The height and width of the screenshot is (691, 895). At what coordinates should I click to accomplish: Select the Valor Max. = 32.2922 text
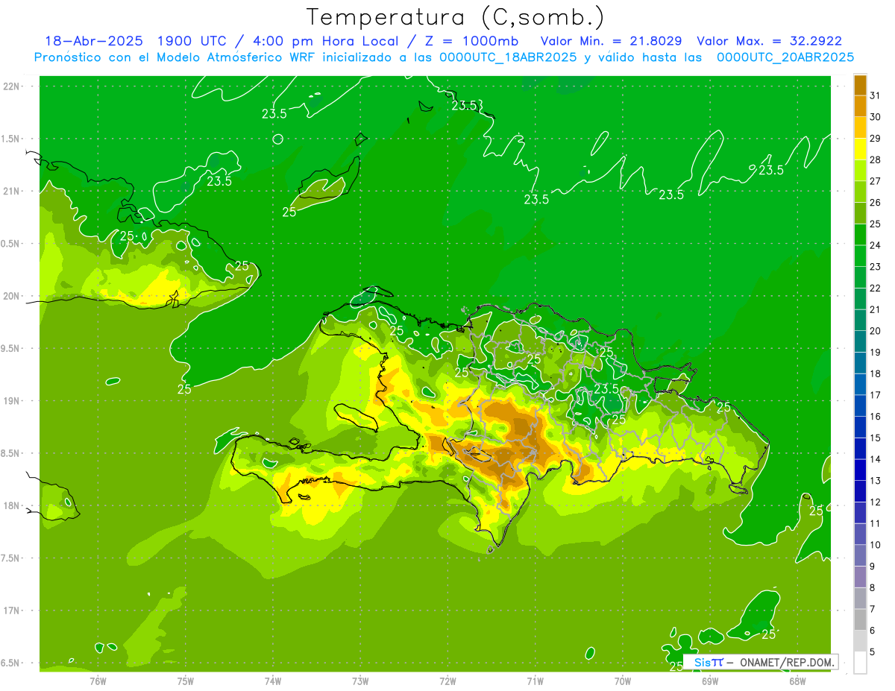(769, 41)
